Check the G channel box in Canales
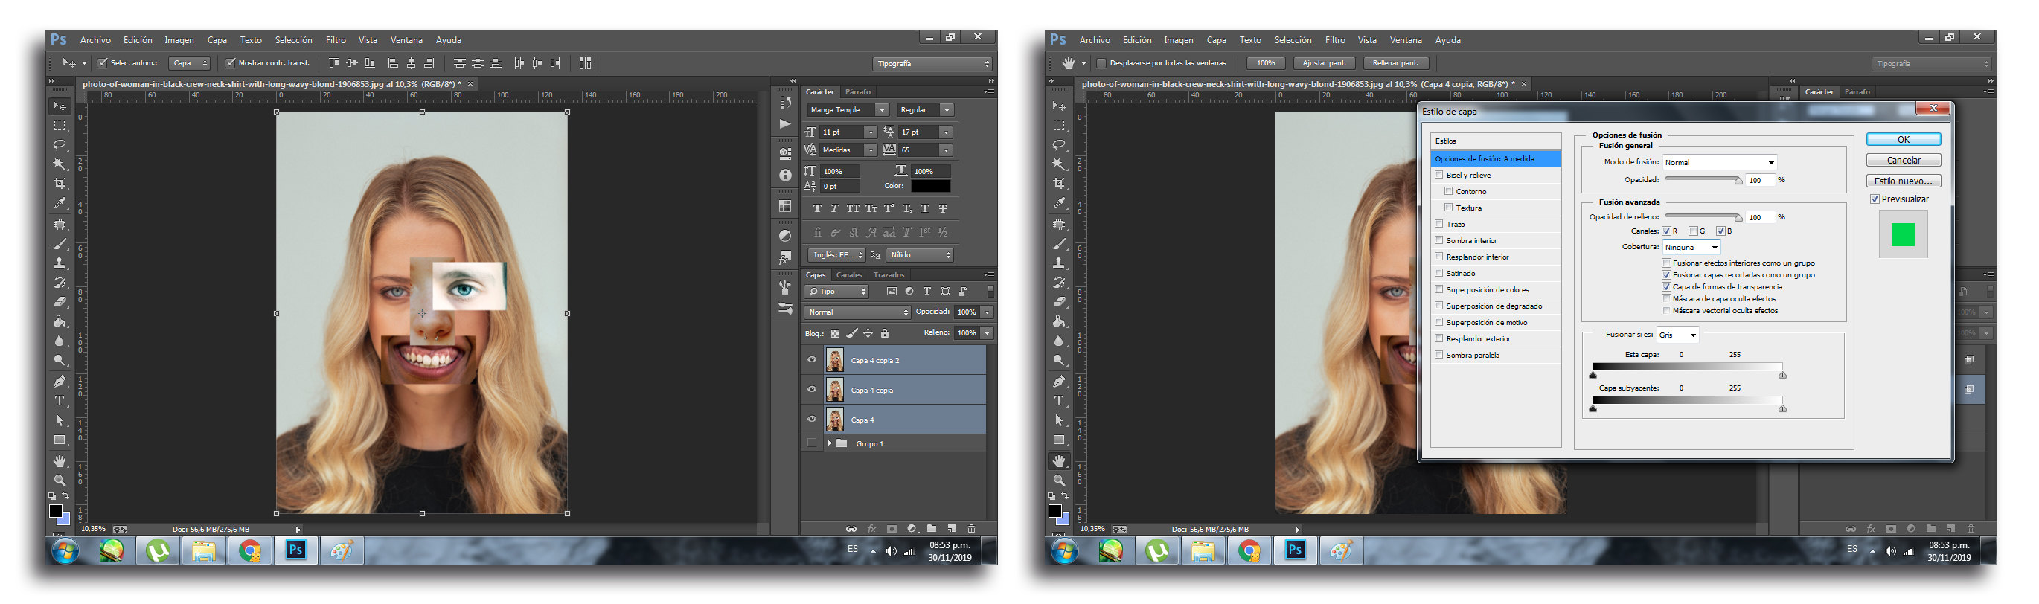 point(1693,231)
